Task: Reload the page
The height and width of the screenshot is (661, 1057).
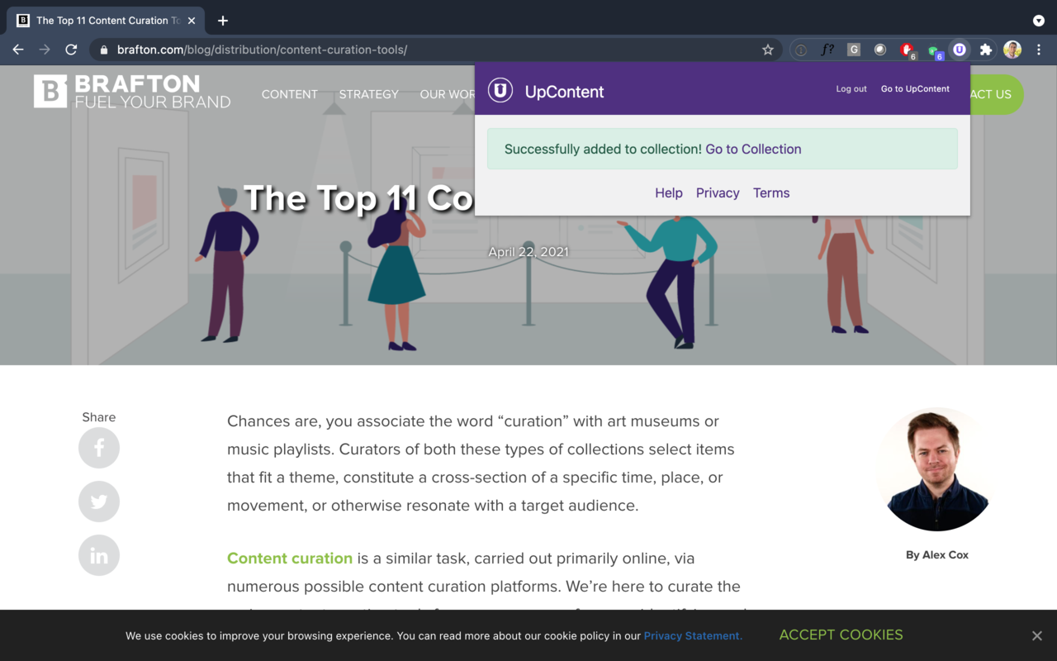Action: point(71,50)
